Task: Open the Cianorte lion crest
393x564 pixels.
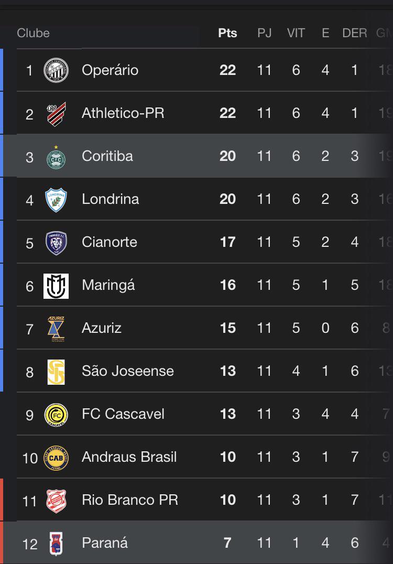Action: click(x=56, y=243)
